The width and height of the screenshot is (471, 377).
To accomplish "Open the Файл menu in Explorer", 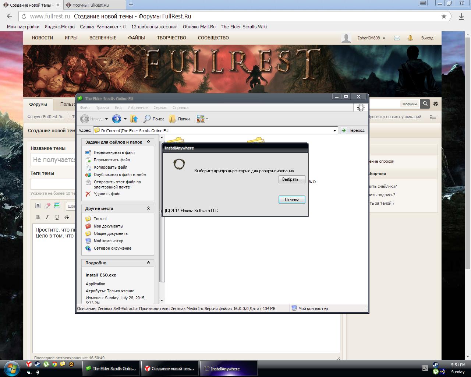I will click(85, 108).
